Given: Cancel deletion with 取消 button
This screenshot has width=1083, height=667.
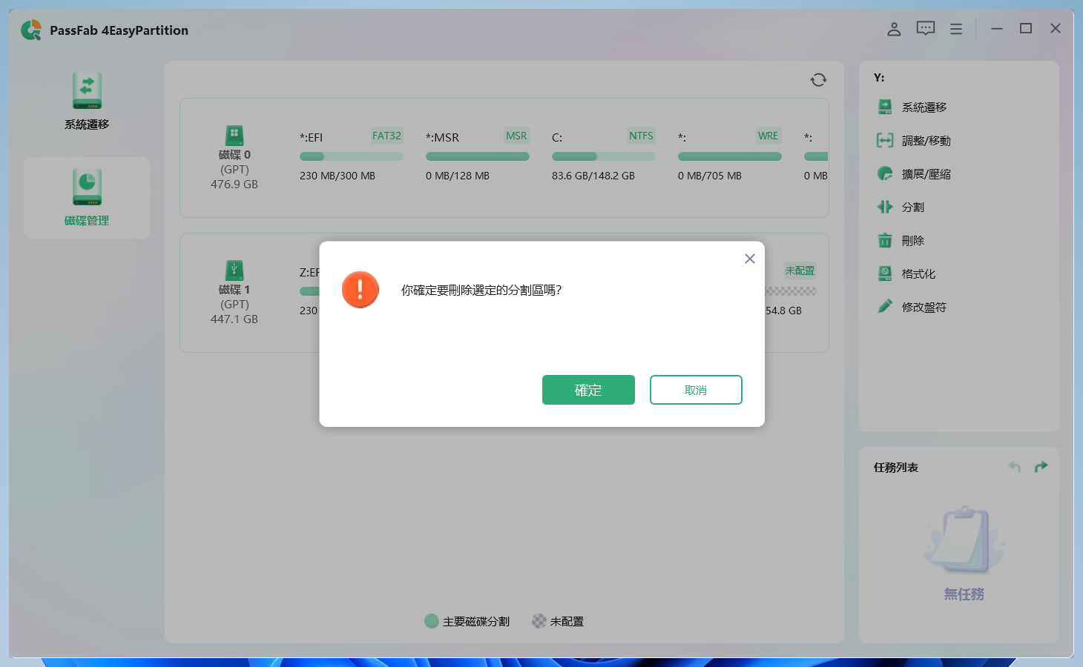Looking at the screenshot, I should pyautogui.click(x=696, y=389).
